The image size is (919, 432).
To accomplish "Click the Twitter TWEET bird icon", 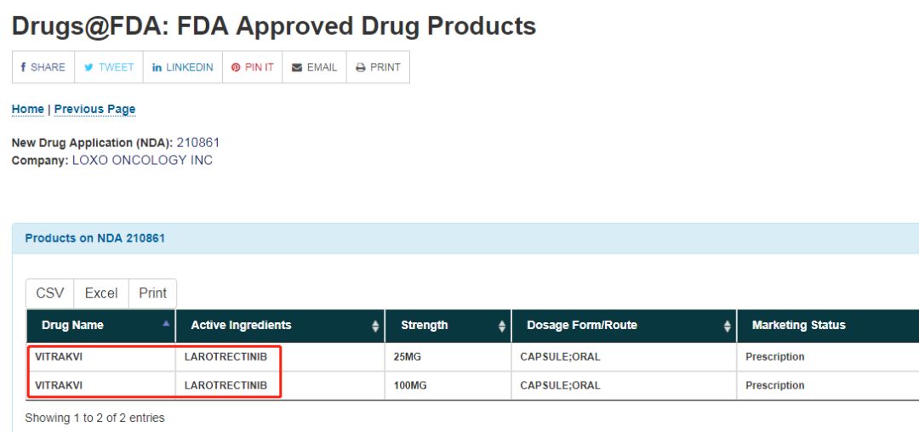I will click(88, 67).
